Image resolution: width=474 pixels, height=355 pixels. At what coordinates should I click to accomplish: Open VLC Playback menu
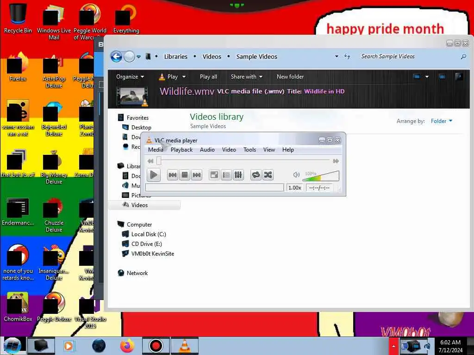pyautogui.click(x=181, y=150)
